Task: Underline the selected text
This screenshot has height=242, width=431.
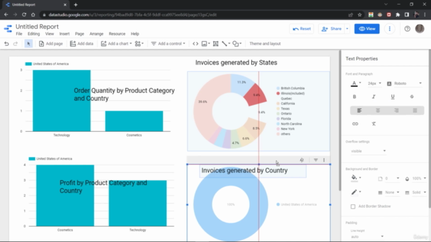Action: [393, 97]
